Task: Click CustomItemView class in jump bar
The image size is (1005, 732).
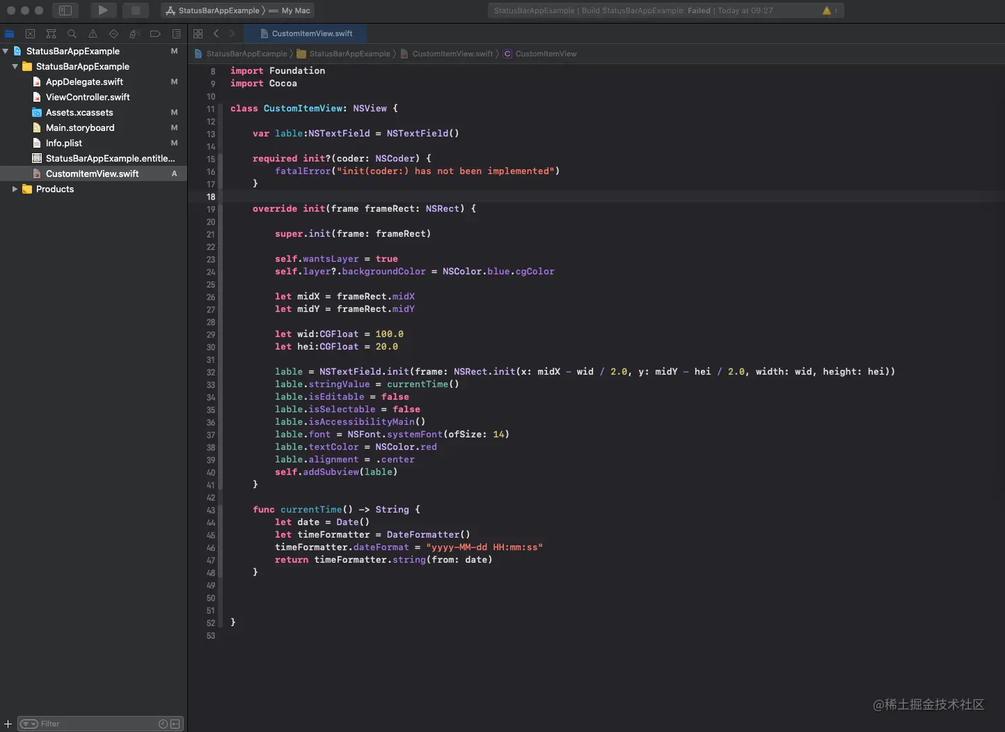Action: (x=540, y=54)
